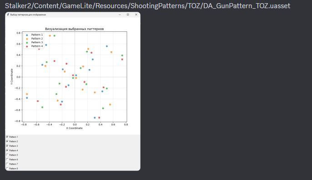
Task: Close the pattern selection window
Action: tap(136, 15)
